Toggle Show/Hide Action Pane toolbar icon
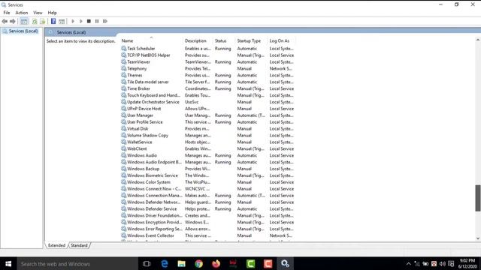This screenshot has height=270, width=481. pyautogui.click(x=62, y=21)
